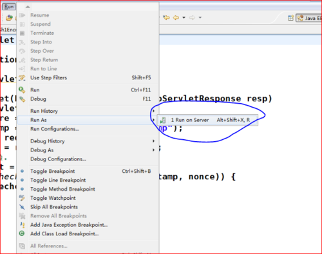This screenshot has width=322, height=254.
Task: Choose Run menu entry with Ctrl+F11
Action: coord(88,90)
